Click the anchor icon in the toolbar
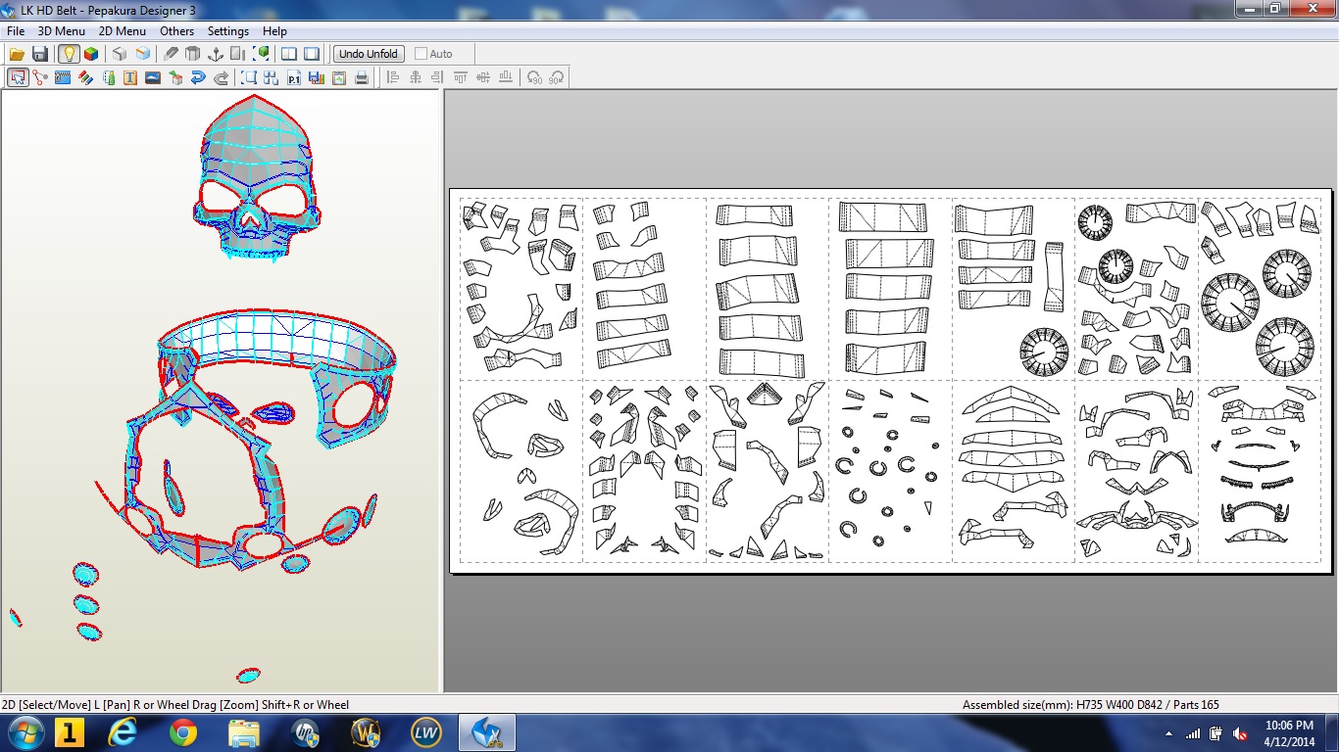 click(216, 54)
